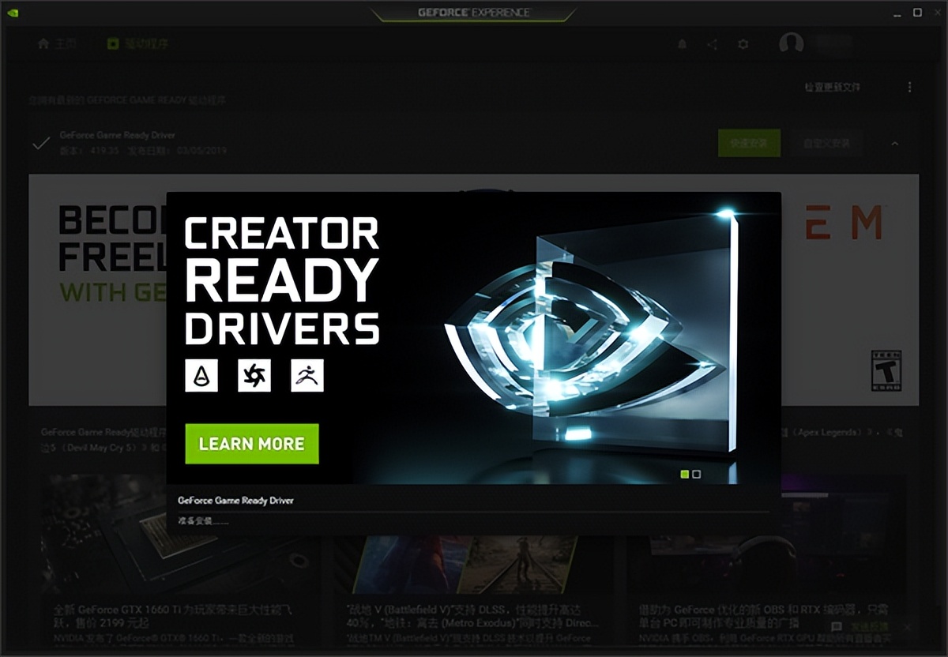This screenshot has height=657, width=948.
Task: Click the NVIDIA logo in the title bar
Action: (x=13, y=13)
